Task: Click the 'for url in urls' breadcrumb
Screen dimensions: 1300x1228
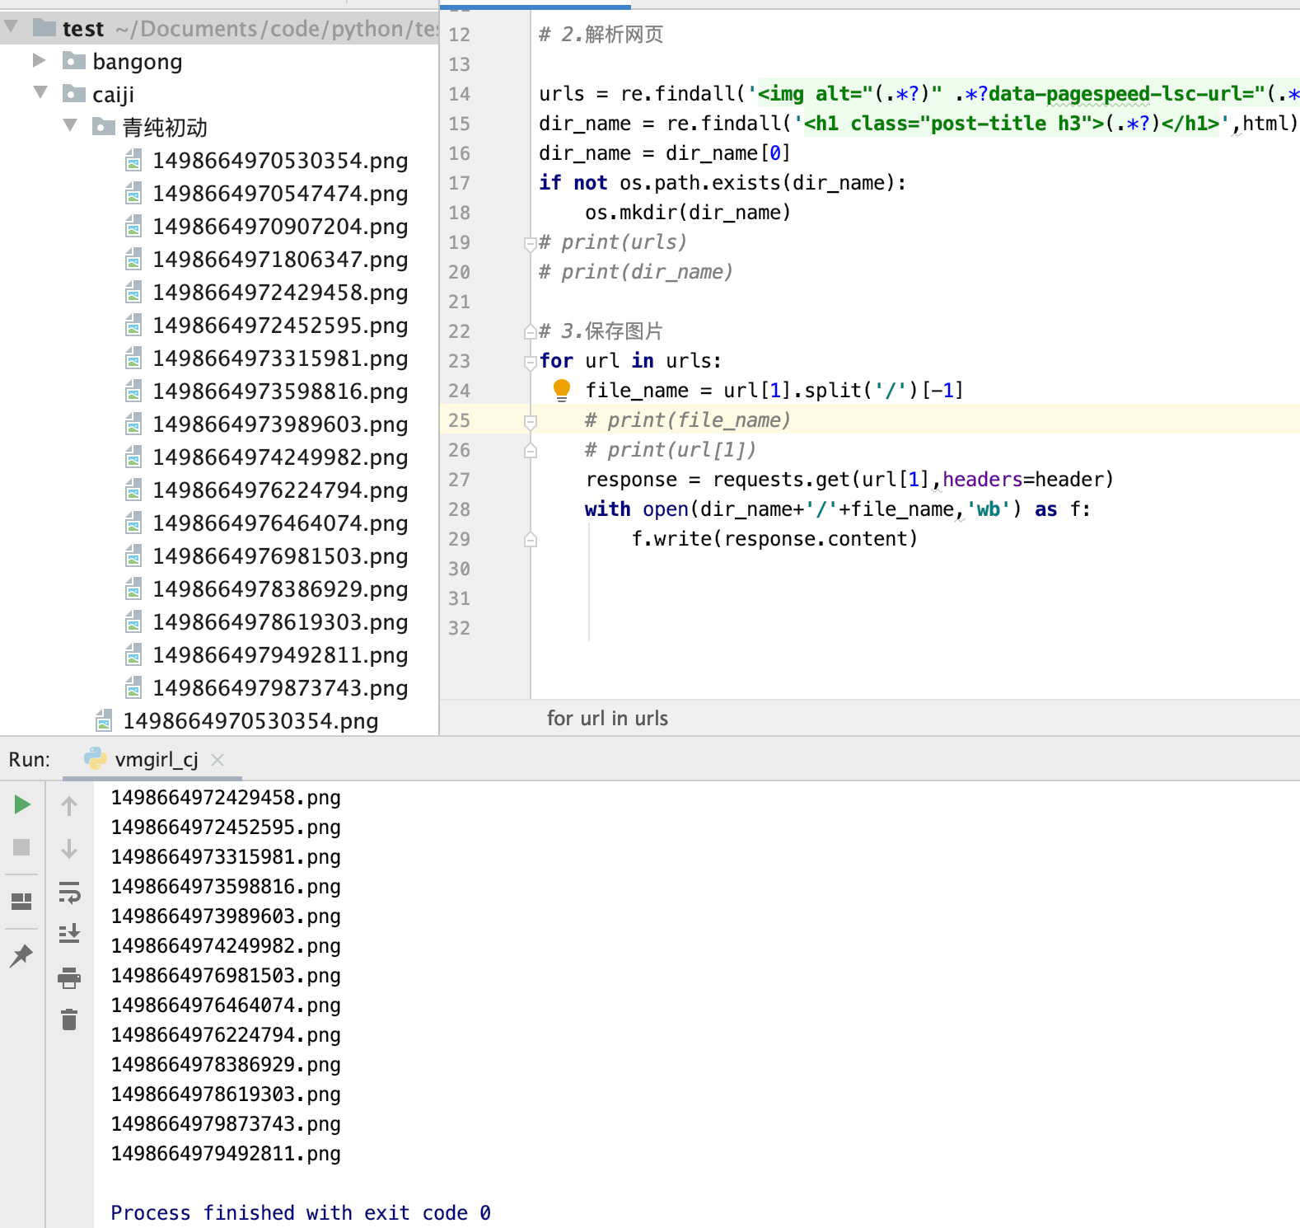Action: (607, 718)
